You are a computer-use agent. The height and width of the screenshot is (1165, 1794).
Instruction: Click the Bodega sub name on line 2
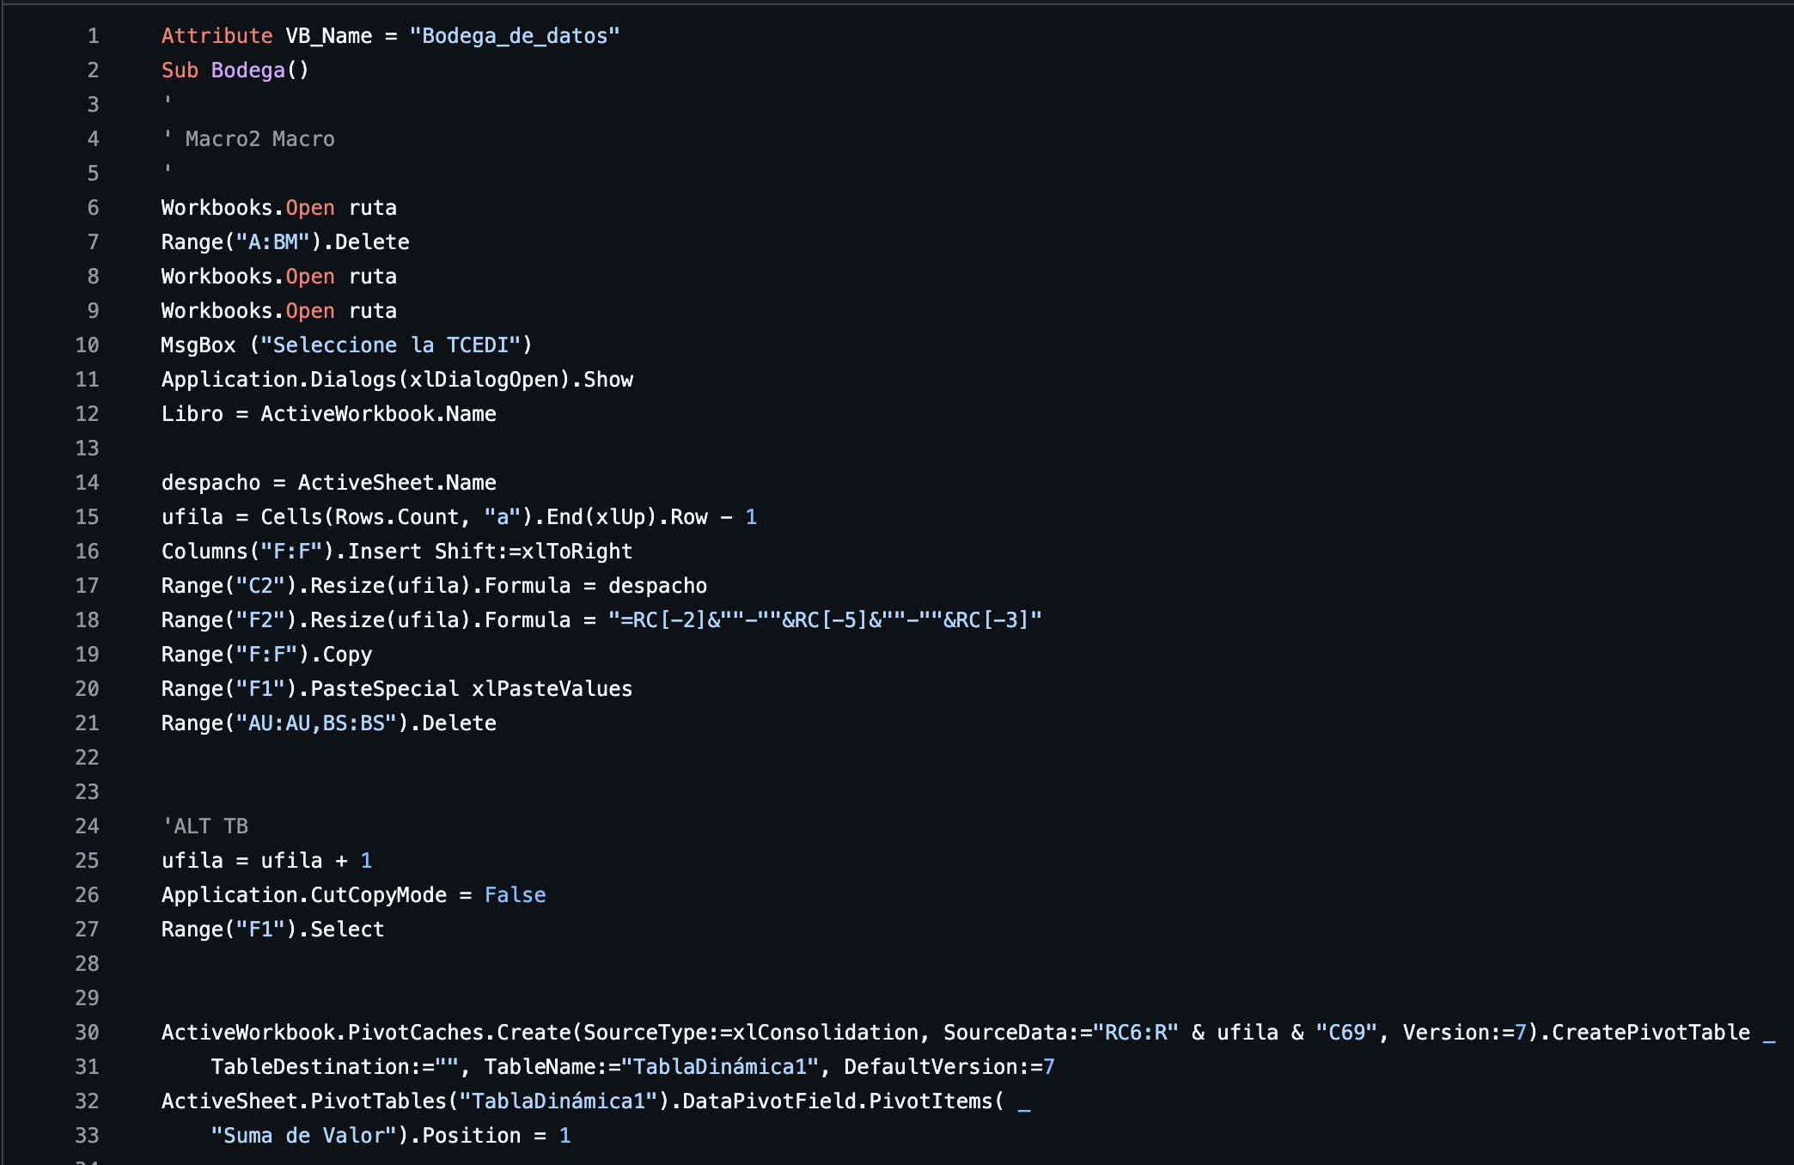coord(247,70)
